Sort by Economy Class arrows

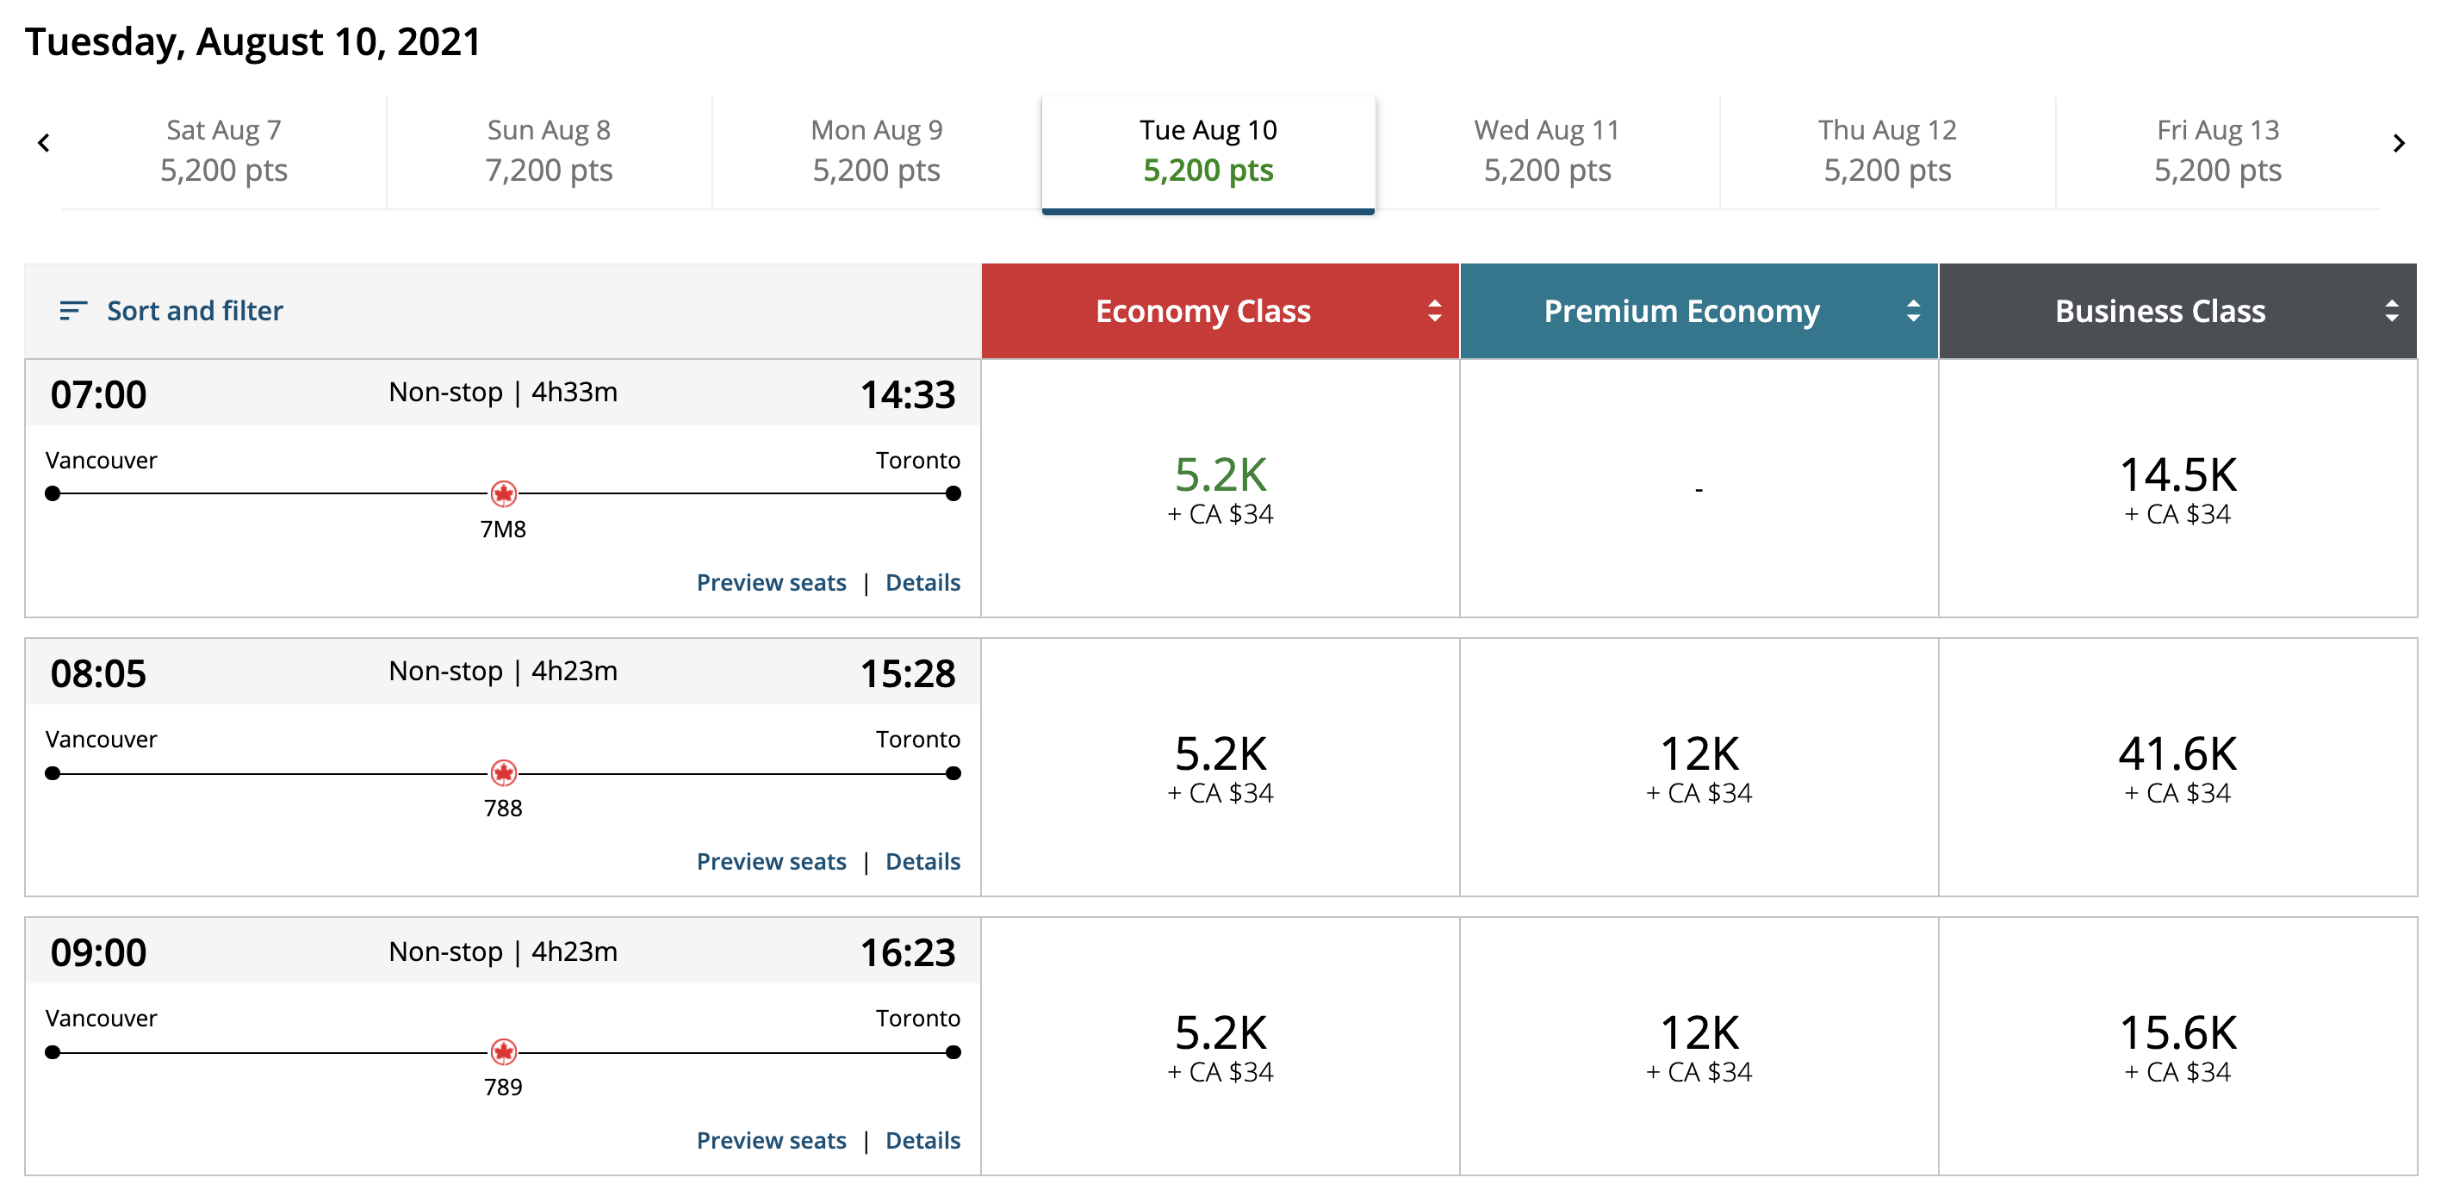[x=1434, y=311]
